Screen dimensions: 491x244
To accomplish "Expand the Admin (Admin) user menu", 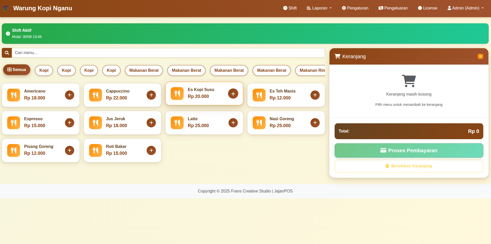I will click(465, 8).
